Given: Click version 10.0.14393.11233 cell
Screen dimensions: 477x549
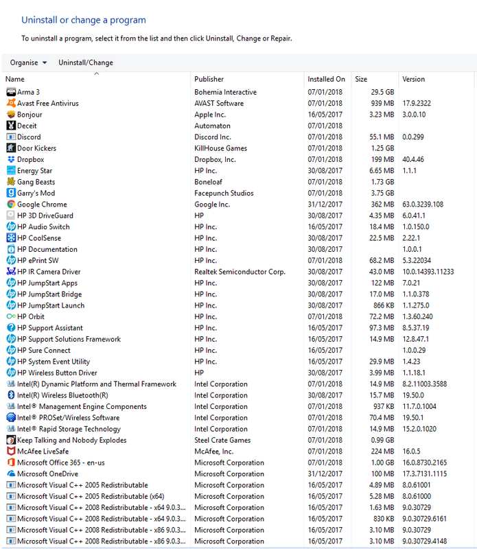Looking at the screenshot, I should click(428, 272).
